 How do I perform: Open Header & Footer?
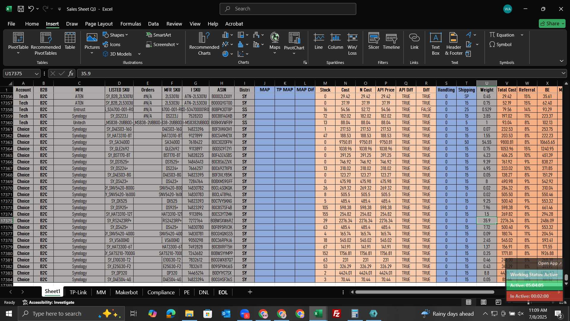pyautogui.click(x=454, y=44)
